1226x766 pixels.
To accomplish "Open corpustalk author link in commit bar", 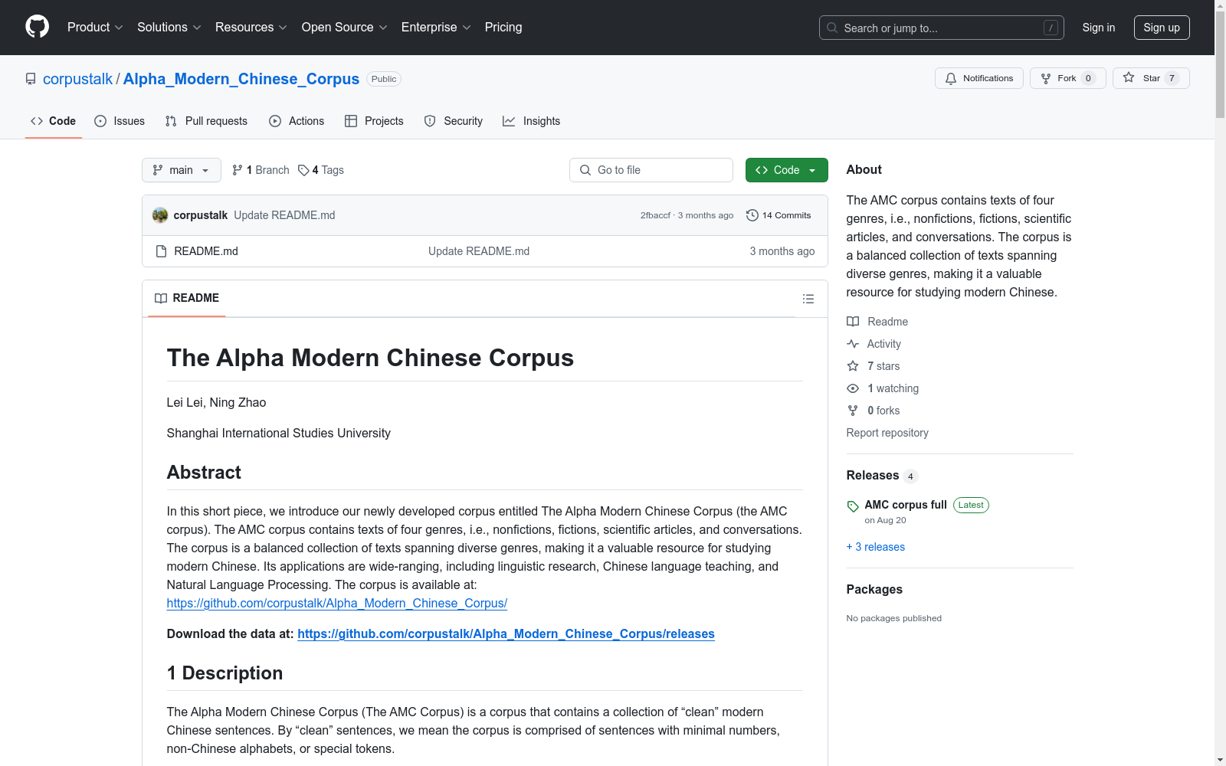I will tap(201, 215).
